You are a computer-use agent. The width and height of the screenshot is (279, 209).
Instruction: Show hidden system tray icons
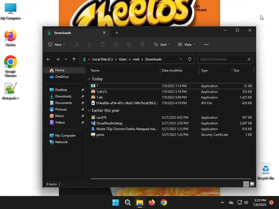(222, 202)
